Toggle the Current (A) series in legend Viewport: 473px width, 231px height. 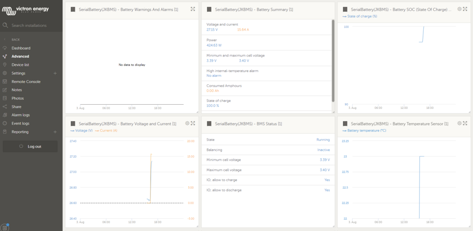[106, 131]
